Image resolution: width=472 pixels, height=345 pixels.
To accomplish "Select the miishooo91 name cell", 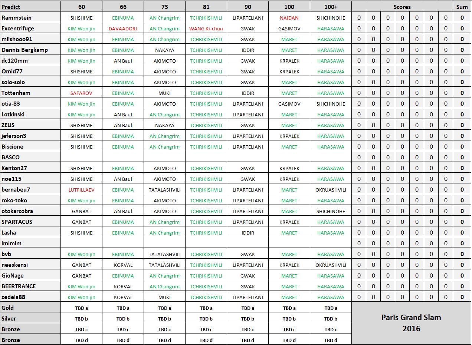I will point(30,39).
